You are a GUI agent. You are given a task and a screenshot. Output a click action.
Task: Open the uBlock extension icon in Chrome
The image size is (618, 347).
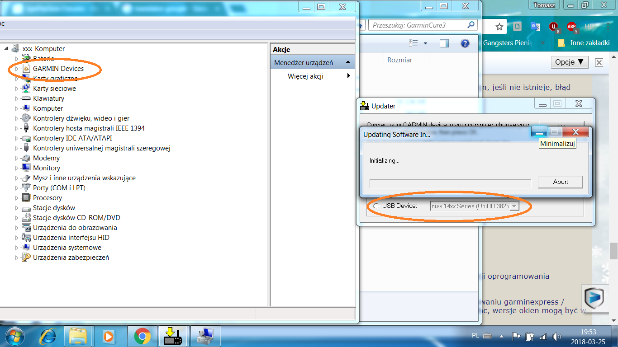pyautogui.click(x=554, y=27)
